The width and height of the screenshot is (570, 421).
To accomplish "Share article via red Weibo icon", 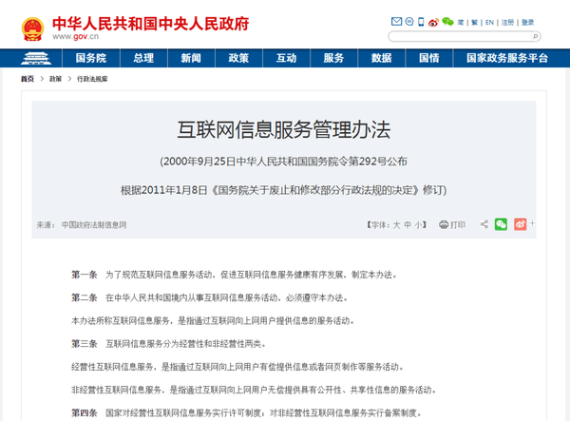I will (x=521, y=224).
